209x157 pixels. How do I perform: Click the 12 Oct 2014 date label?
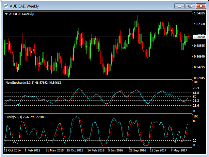pos(12,150)
